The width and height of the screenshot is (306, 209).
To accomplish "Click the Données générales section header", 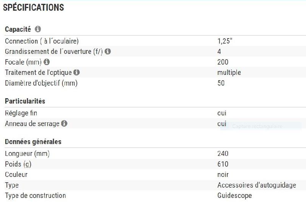I will [x=33, y=142].
